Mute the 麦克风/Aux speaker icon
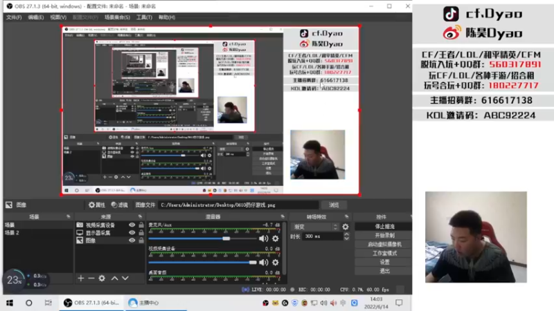This screenshot has width=554, height=311. [263, 238]
